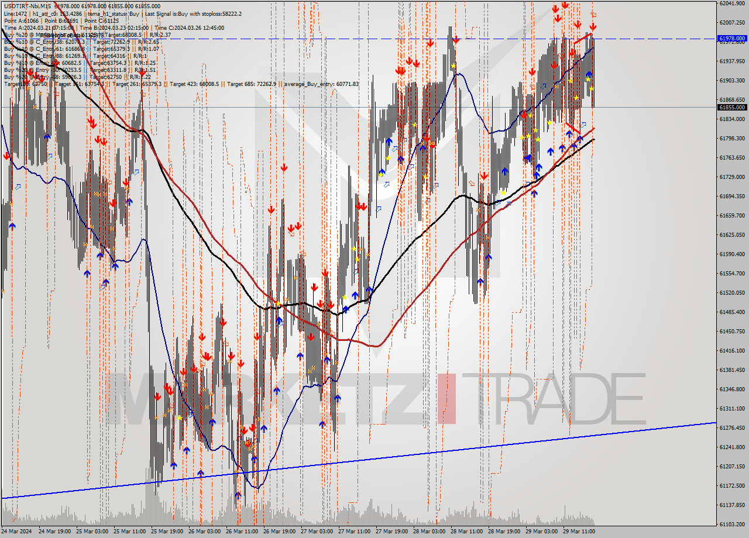Click the 61903.300 price axis label

click(x=732, y=80)
